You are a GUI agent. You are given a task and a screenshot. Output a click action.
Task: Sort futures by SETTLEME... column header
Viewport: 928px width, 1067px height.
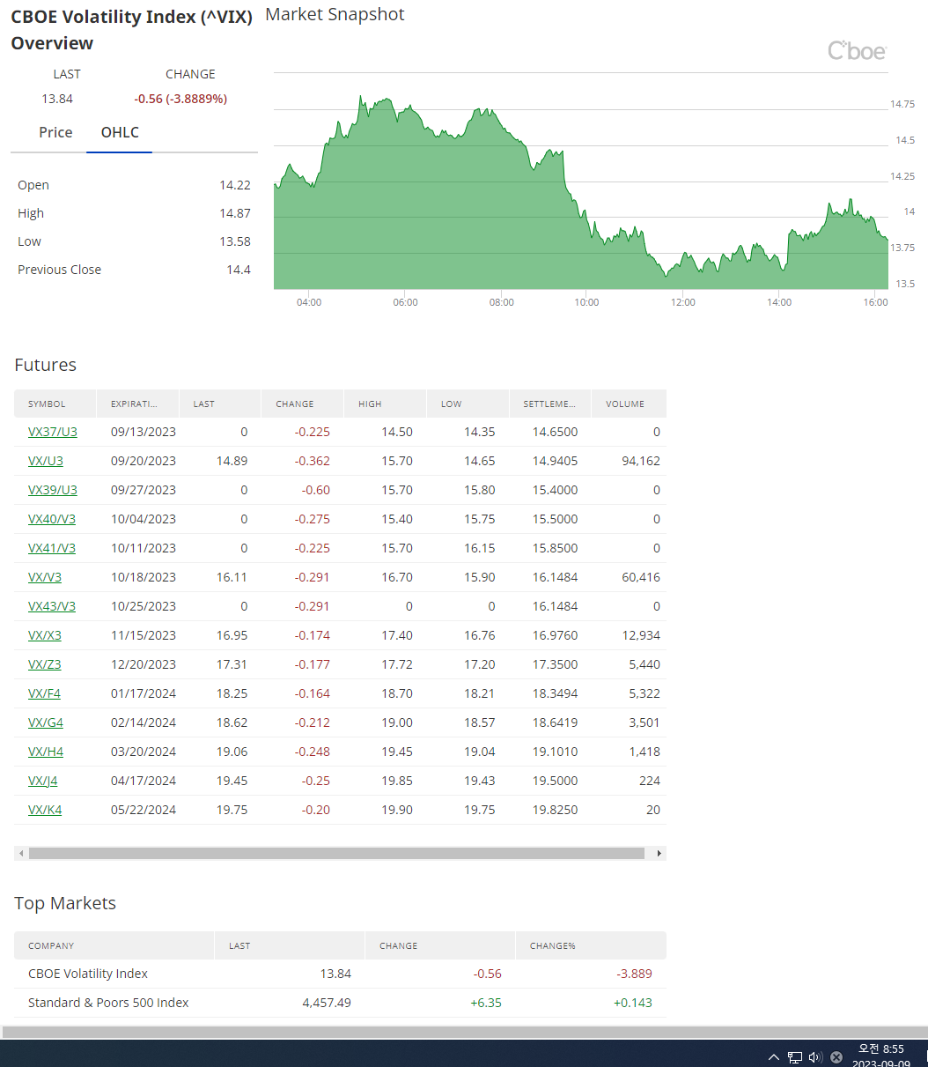click(x=550, y=404)
